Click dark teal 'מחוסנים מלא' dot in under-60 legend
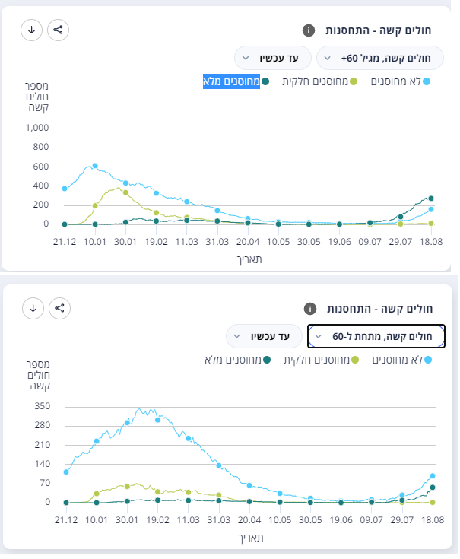 click(266, 360)
